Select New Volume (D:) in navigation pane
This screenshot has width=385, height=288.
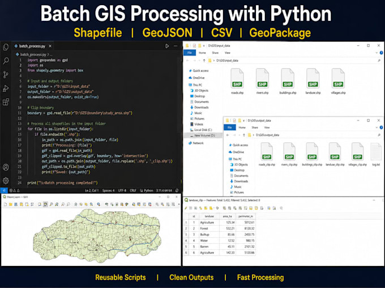[x=204, y=136]
